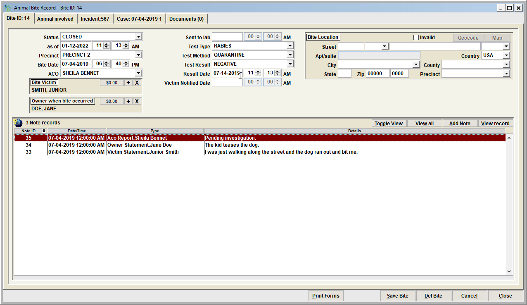Remove Bite Victim using X button

pyautogui.click(x=137, y=83)
